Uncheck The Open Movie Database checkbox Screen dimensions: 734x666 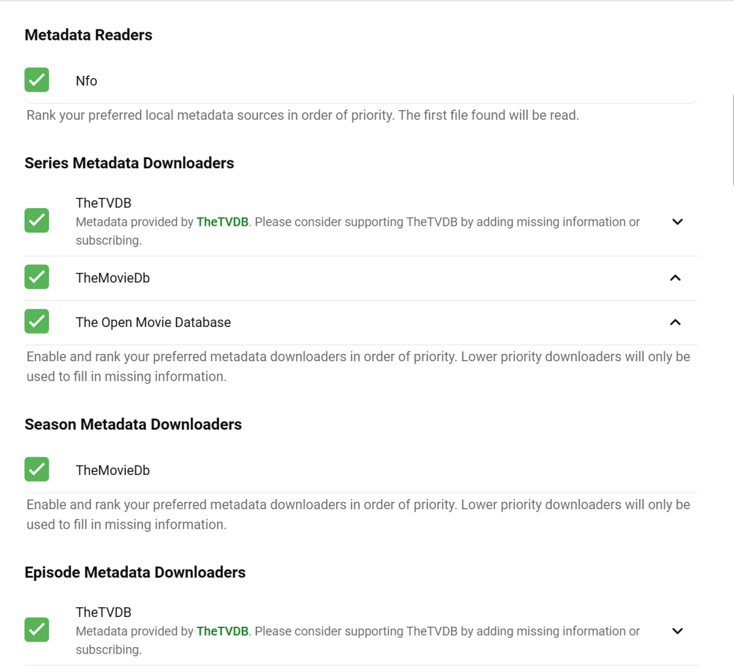click(x=37, y=321)
